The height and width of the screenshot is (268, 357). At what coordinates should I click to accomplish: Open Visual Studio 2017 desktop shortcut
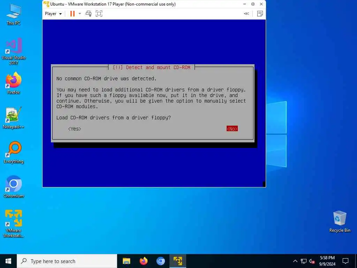tap(14, 51)
